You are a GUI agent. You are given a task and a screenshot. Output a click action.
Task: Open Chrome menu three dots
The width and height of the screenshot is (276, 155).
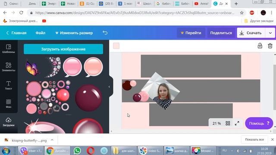(271, 12)
